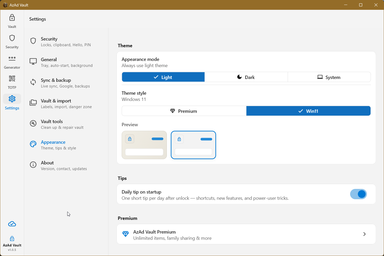Screen dimensions: 384x256
Task: Click 'Unlimited items, family sharing & more' text
Action: click(x=172, y=238)
